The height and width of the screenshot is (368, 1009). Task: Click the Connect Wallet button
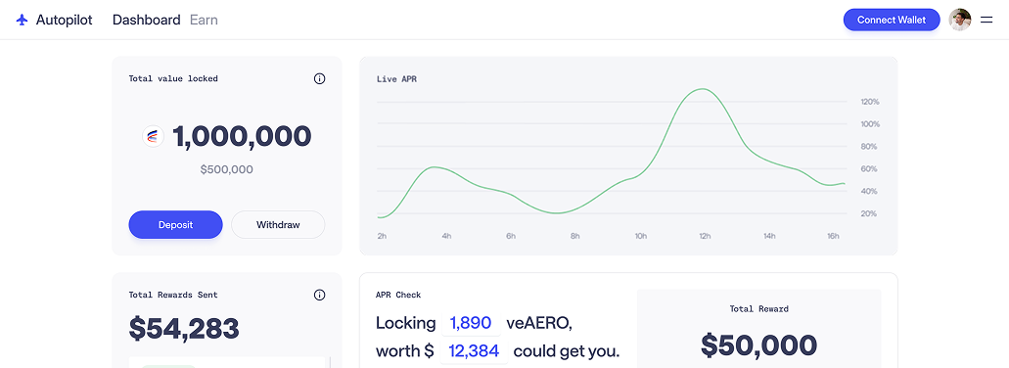click(892, 20)
